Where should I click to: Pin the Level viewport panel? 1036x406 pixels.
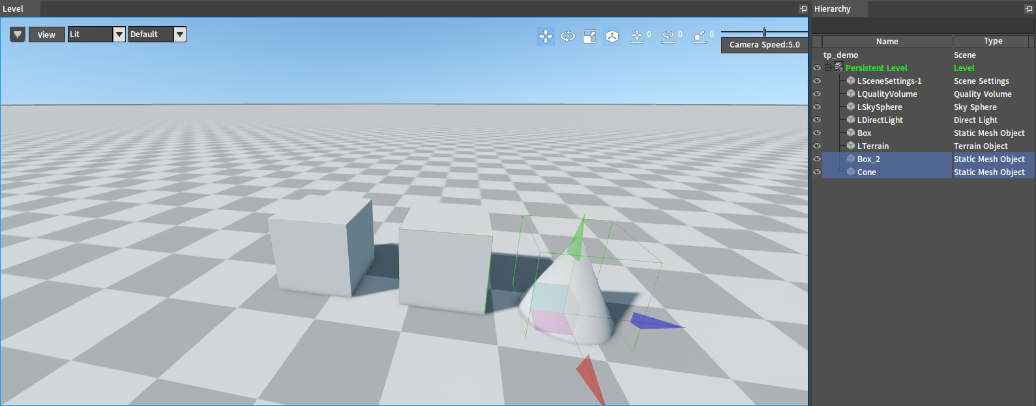[x=803, y=9]
